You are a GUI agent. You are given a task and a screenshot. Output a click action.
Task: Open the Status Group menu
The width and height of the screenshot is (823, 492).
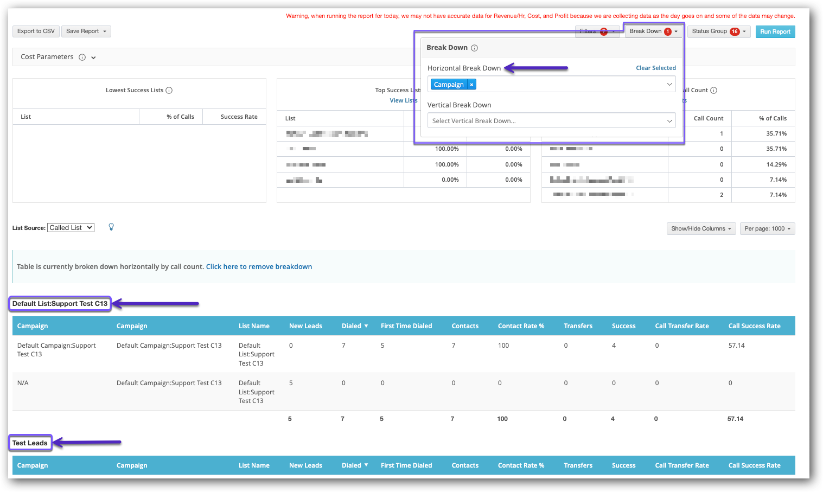tap(719, 31)
